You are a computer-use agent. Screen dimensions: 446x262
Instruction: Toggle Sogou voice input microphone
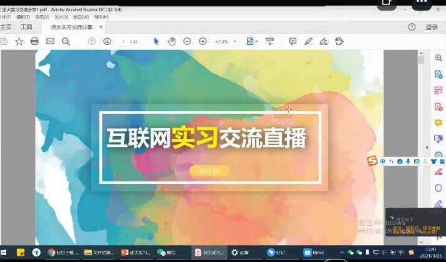click(x=408, y=162)
